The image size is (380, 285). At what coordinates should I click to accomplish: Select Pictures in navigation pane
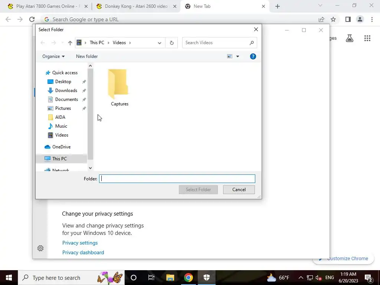pyautogui.click(x=63, y=108)
